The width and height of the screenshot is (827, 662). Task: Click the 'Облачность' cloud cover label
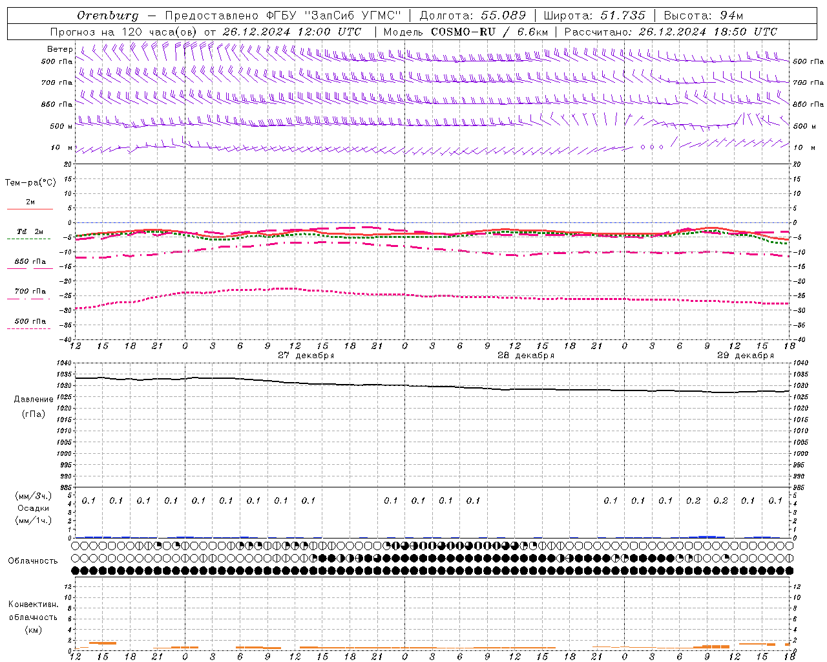(33, 561)
